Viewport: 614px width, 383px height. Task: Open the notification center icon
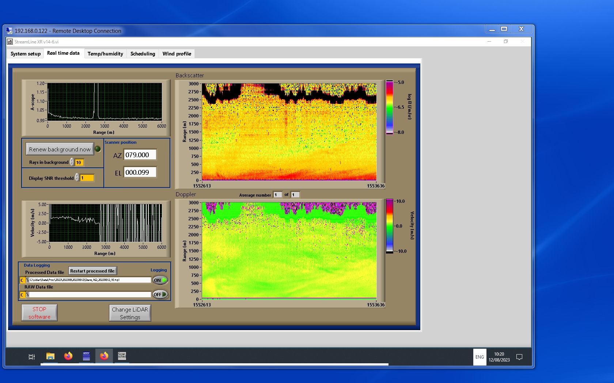click(519, 357)
